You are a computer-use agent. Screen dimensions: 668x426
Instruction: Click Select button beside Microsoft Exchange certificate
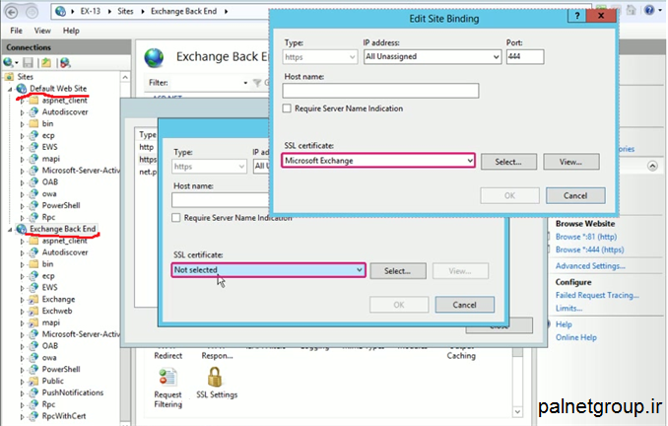pos(508,162)
